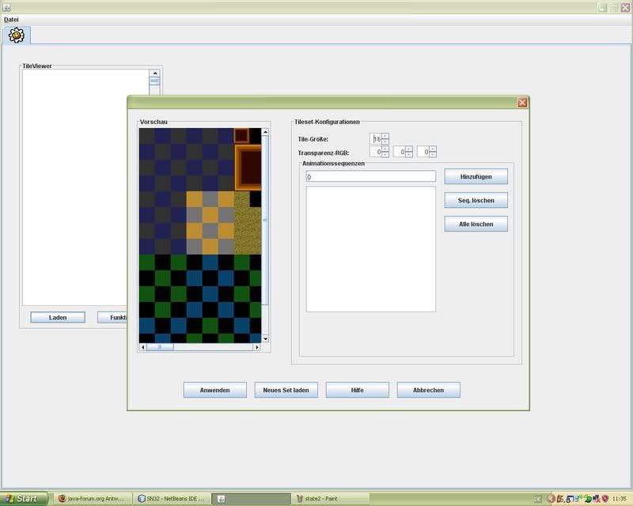Switch to SN32 - NetBeans IDE taskbar item
Screen dimensions: 633x506
[171, 499]
